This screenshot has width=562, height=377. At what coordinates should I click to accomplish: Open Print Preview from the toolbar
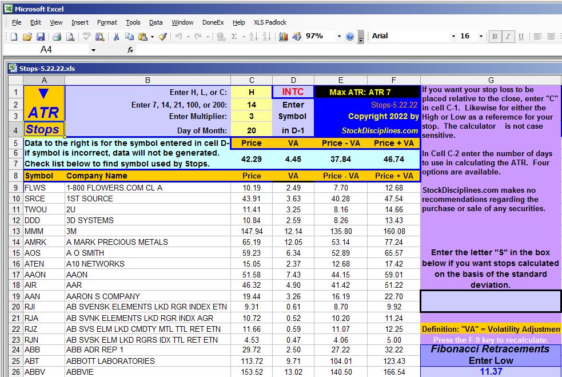click(x=71, y=36)
